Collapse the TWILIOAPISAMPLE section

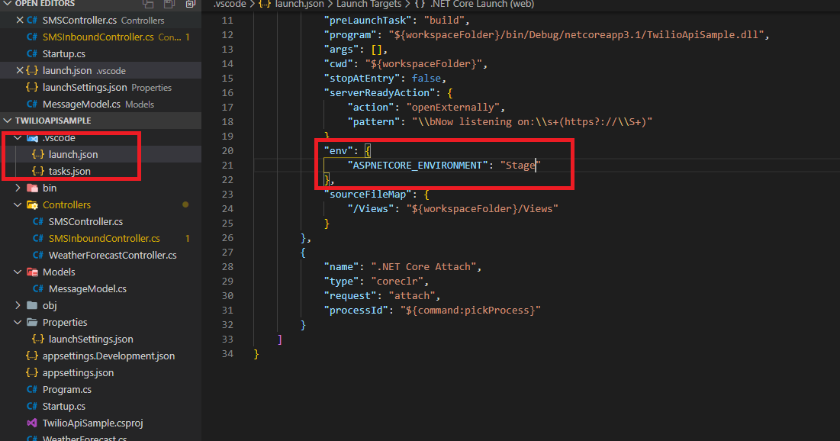point(6,121)
